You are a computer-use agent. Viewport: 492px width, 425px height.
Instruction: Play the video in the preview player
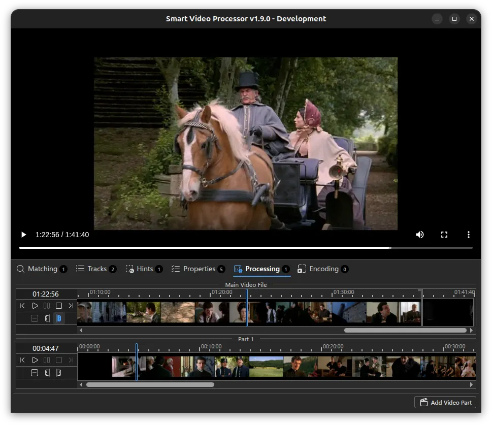pyautogui.click(x=23, y=235)
